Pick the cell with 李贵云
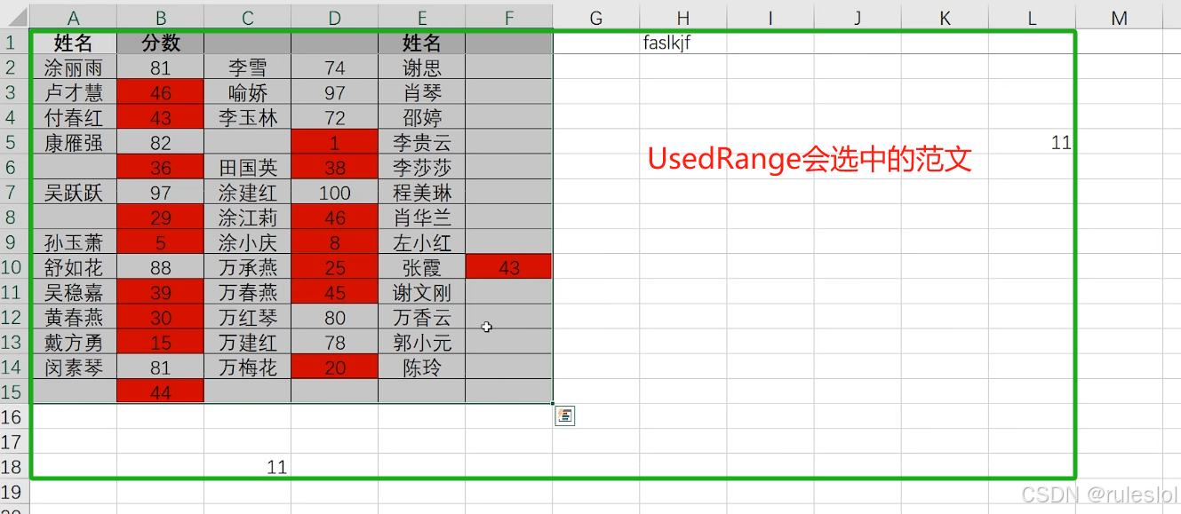This screenshot has width=1181, height=514. tap(422, 142)
